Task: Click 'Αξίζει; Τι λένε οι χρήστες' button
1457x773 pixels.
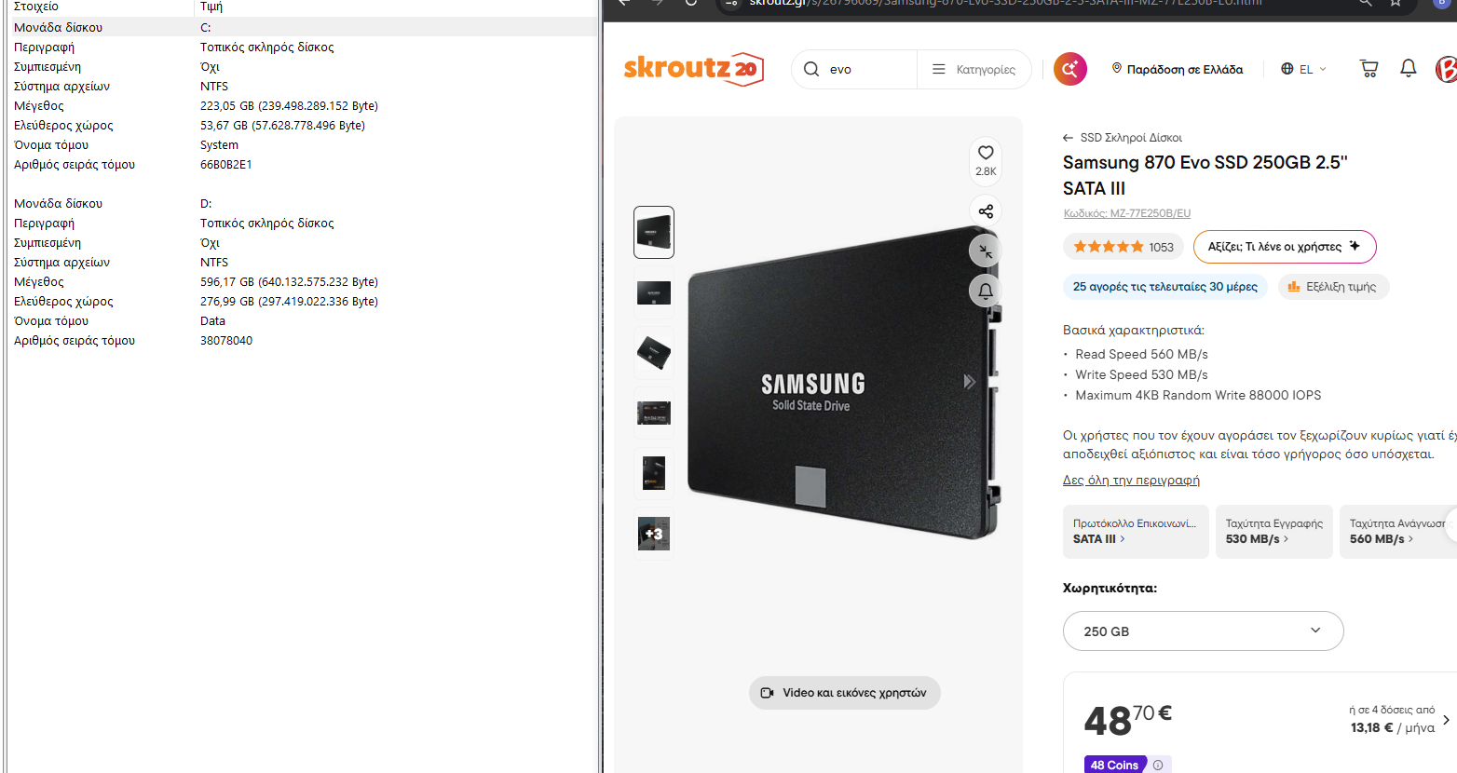Action: 1284,247
